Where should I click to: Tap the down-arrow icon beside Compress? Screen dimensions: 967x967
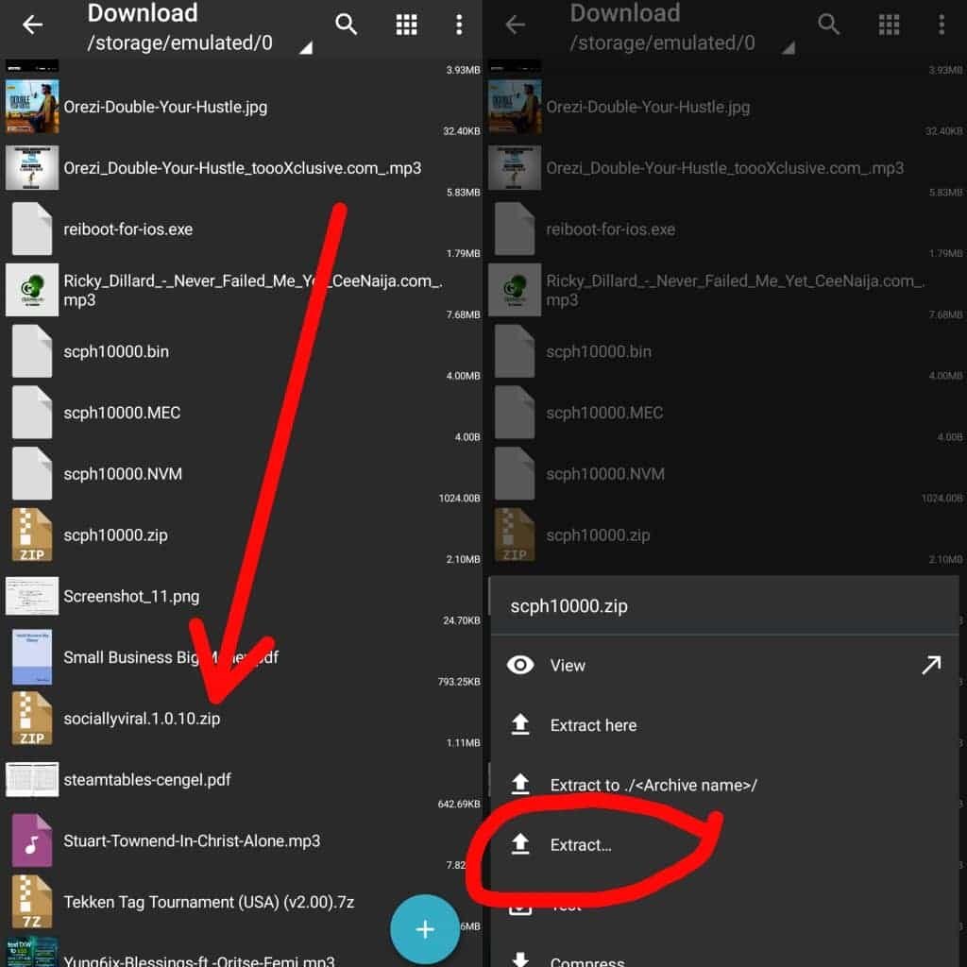click(520, 959)
